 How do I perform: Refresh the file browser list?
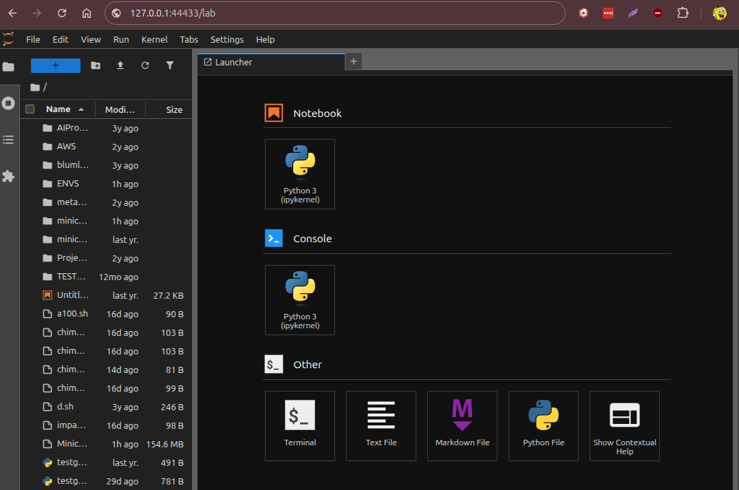[145, 65]
